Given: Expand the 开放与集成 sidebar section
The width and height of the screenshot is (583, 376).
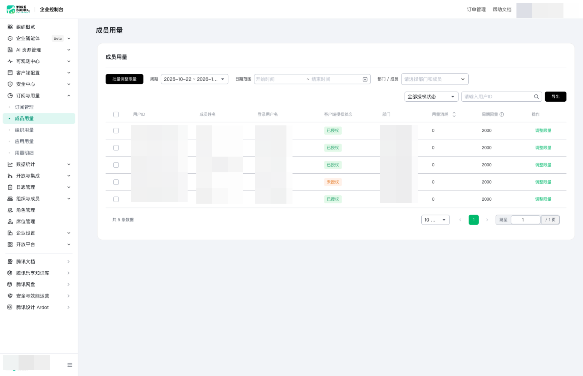Looking at the screenshot, I should pos(69,176).
